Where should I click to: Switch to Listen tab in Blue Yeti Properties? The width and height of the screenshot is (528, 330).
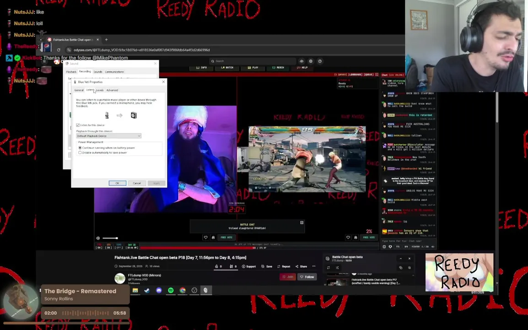tap(90, 90)
